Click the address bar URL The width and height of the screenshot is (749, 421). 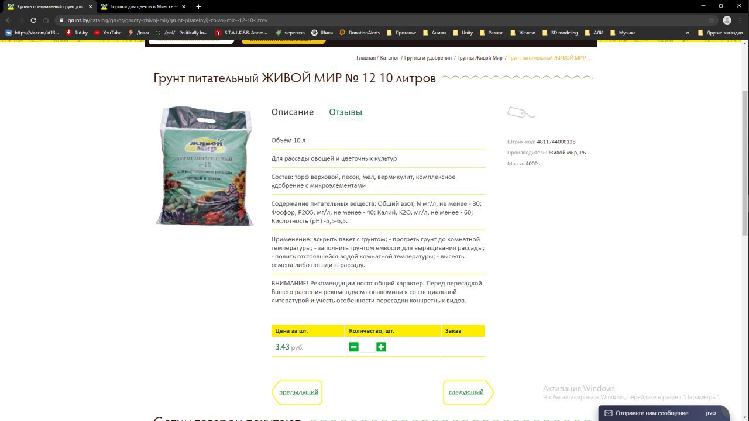[x=167, y=20]
